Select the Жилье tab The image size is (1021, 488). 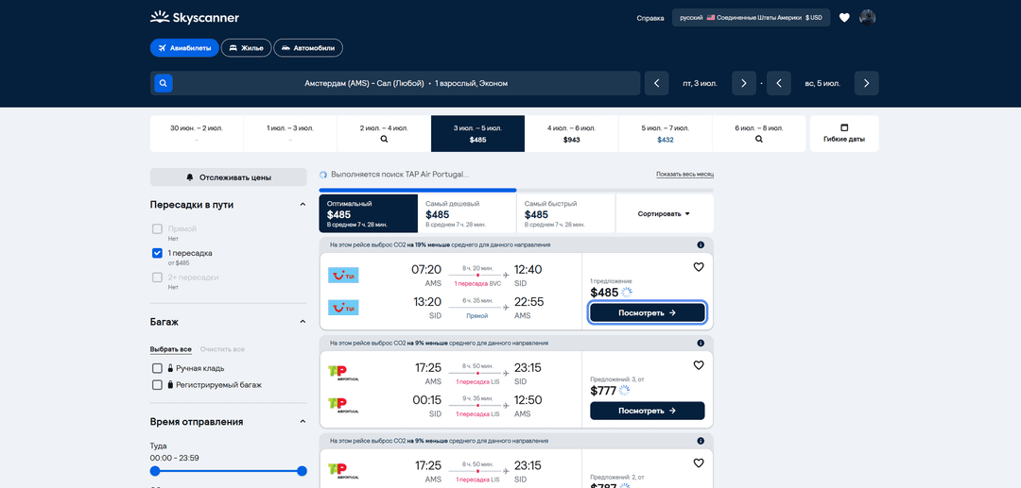246,48
